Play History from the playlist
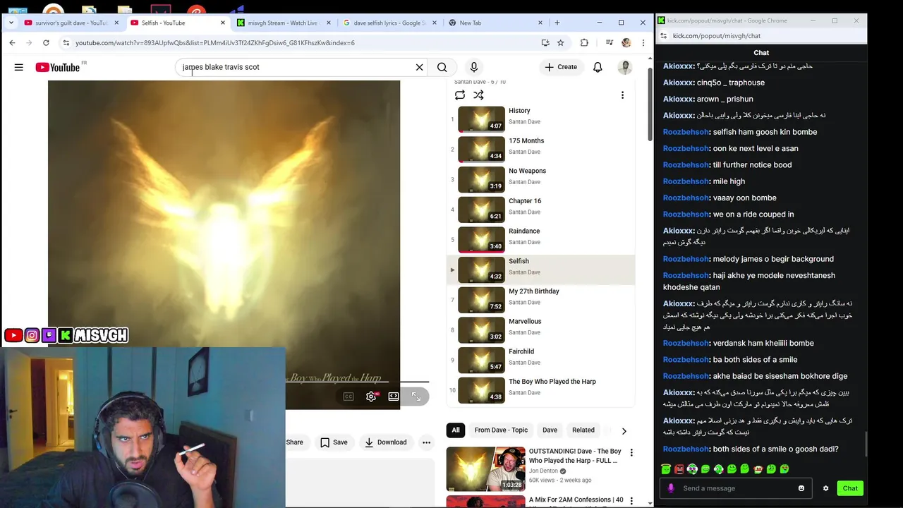 pos(540,119)
